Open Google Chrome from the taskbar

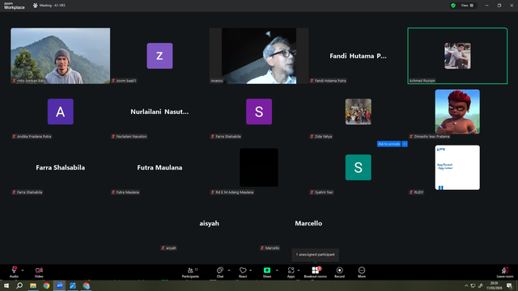46,285
